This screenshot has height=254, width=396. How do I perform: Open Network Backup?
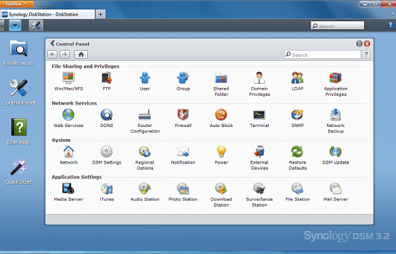tap(336, 115)
